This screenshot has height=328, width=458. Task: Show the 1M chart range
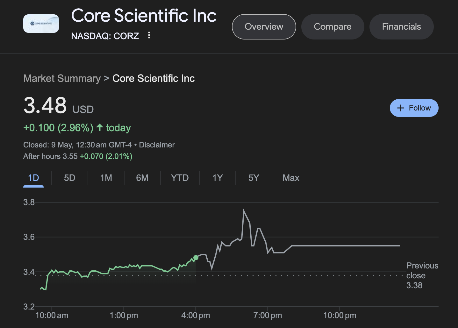pyautogui.click(x=106, y=178)
